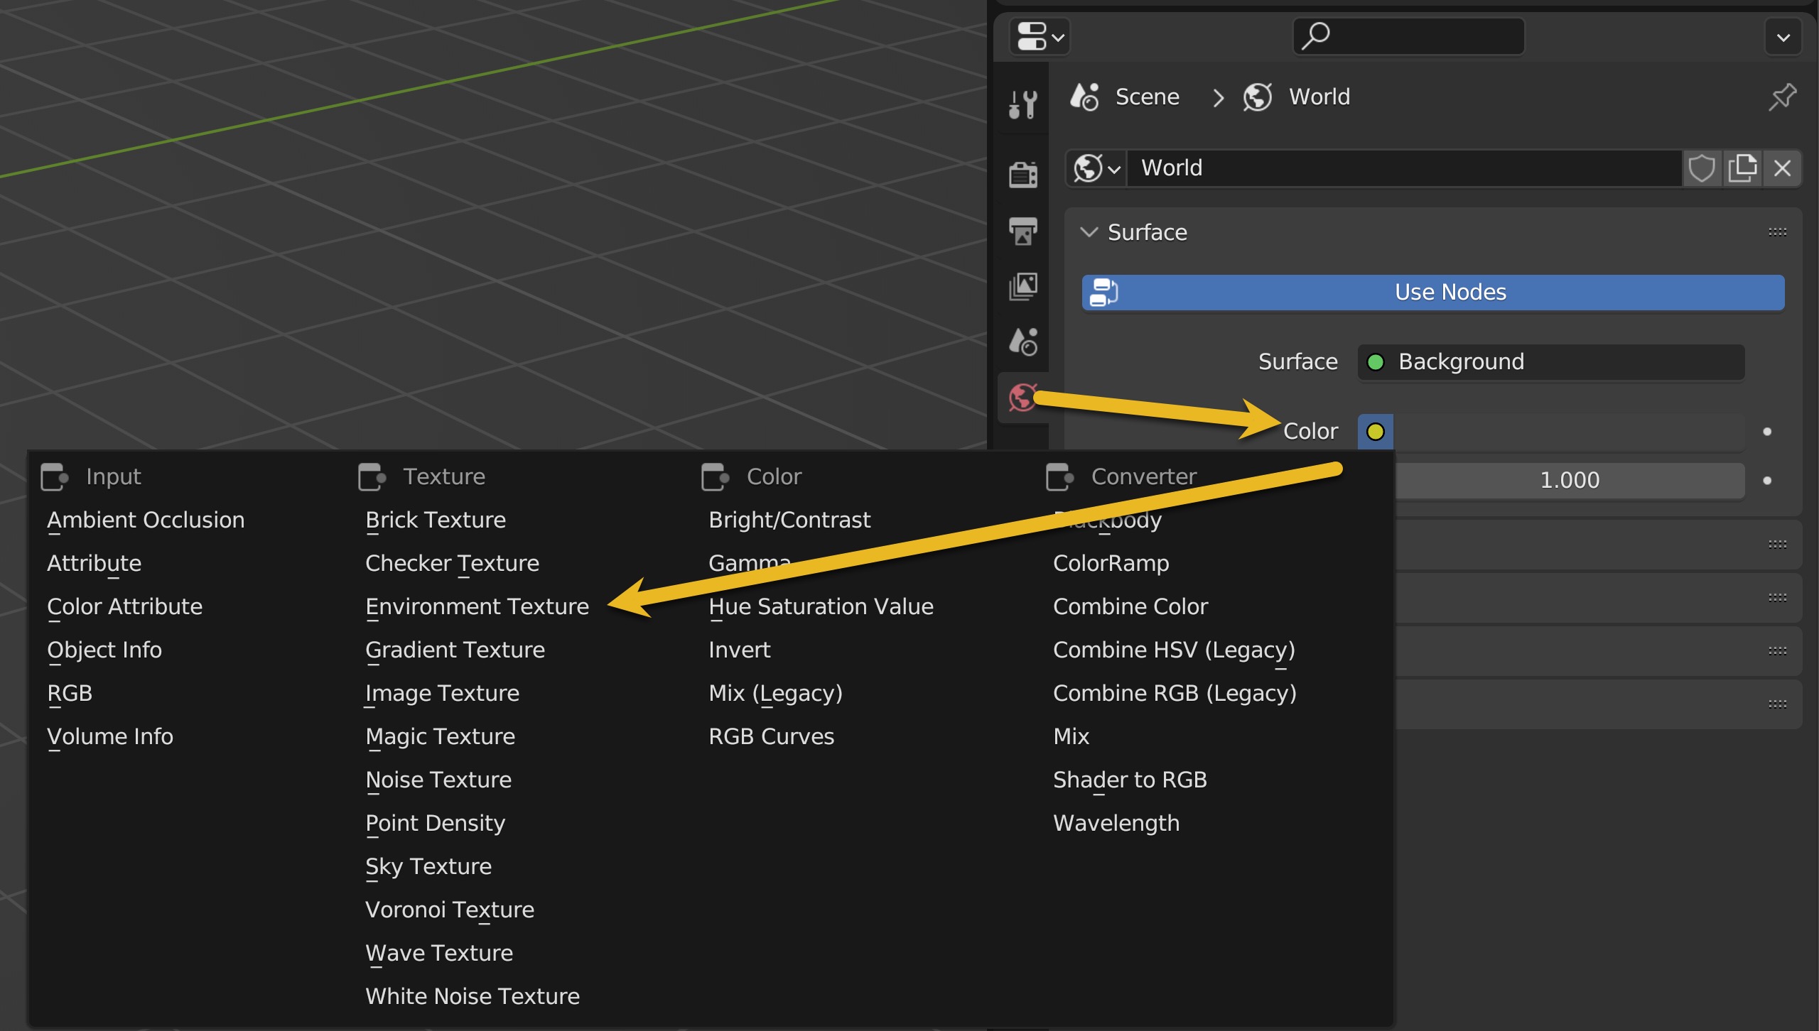The width and height of the screenshot is (1819, 1031).
Task: Click the new world duplicate icon
Action: coord(1742,168)
